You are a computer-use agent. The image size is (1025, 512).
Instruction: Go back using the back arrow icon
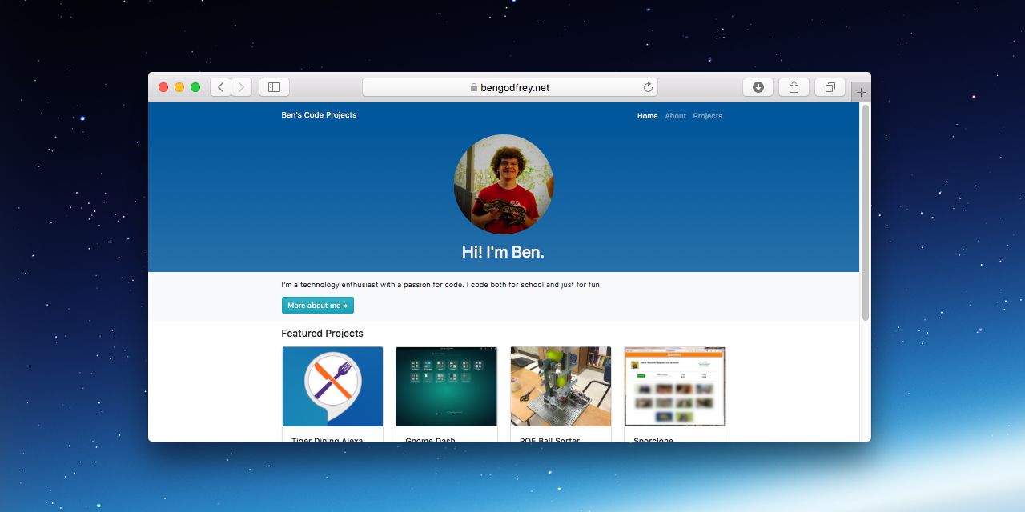pos(220,86)
